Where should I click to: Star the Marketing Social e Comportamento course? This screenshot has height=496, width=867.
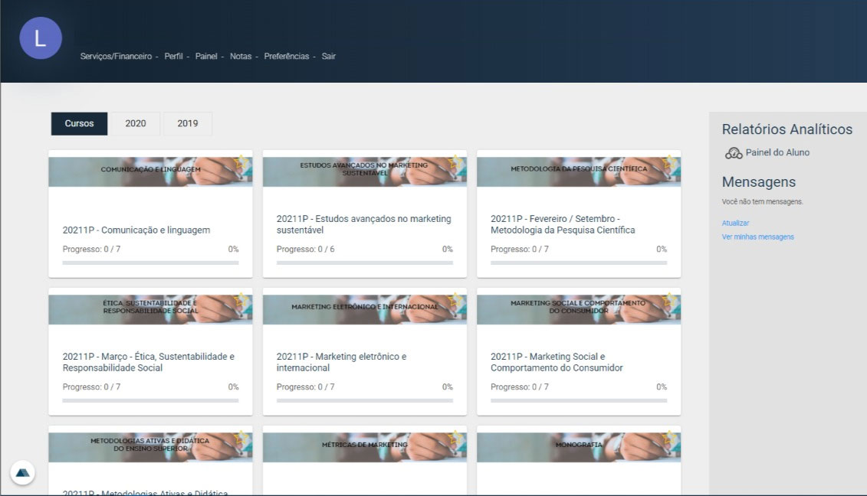(x=669, y=300)
